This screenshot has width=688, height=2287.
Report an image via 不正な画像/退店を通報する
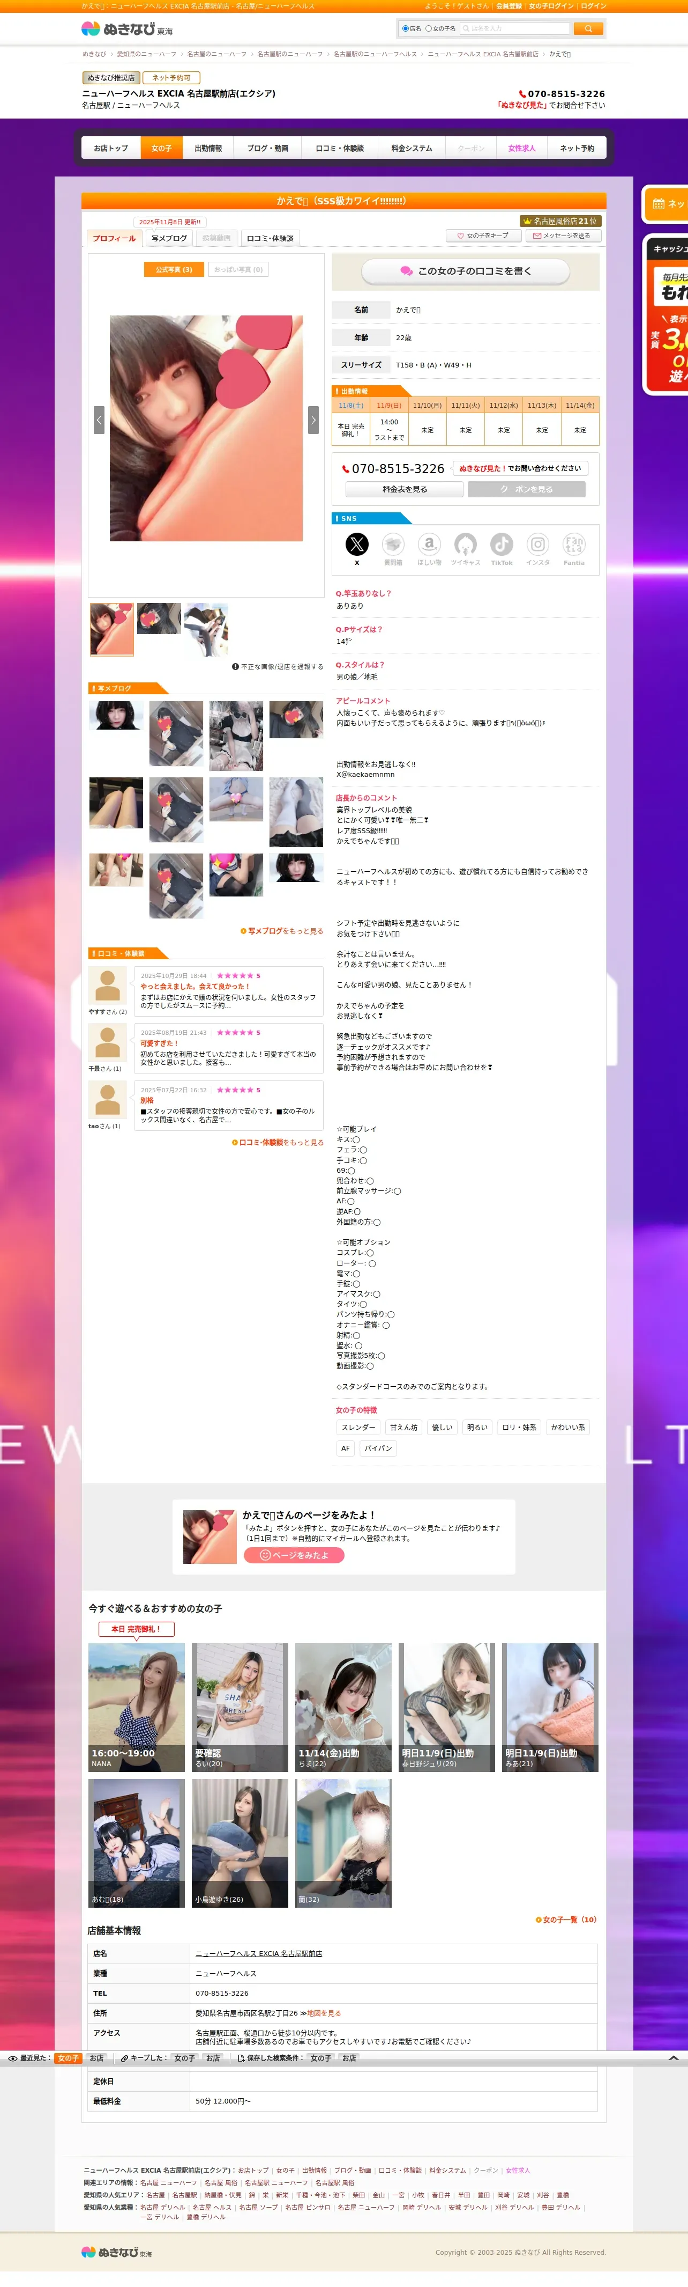point(278,667)
